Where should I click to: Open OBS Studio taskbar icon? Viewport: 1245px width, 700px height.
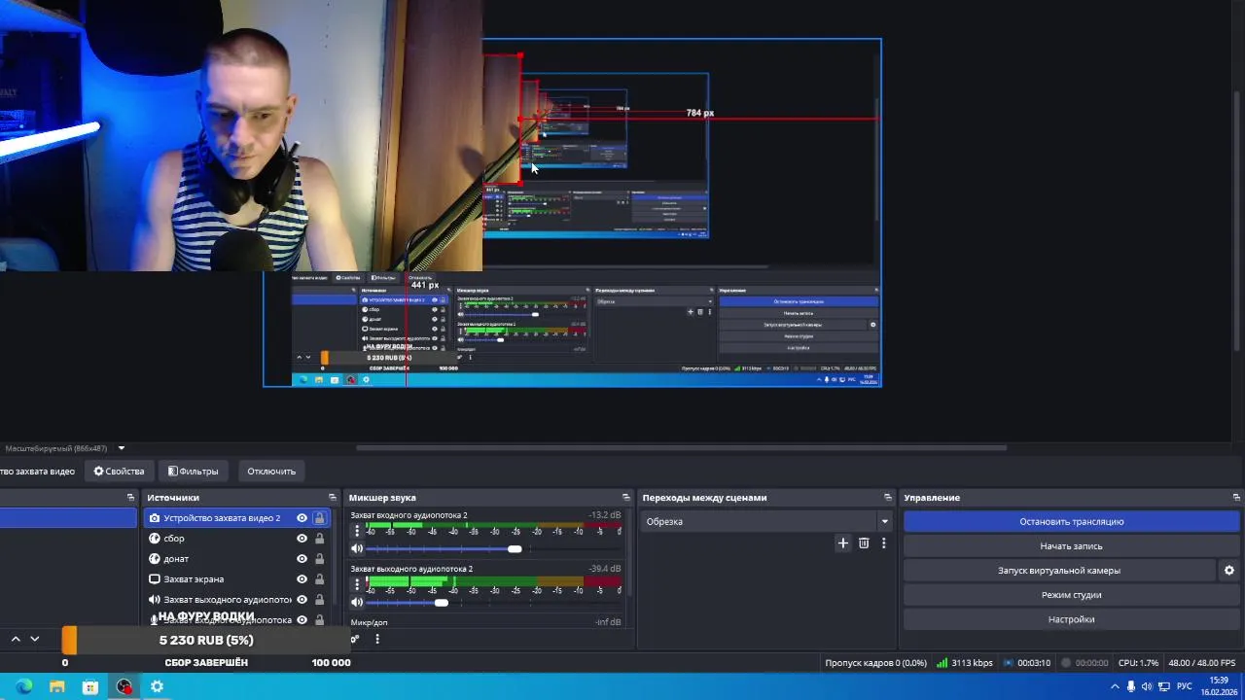click(124, 686)
